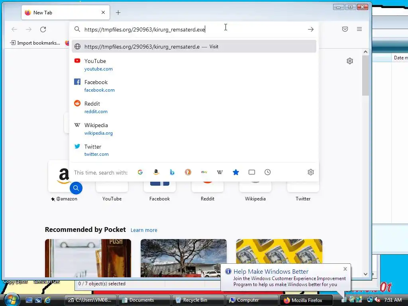Switch to the C:\Users taskbar button

coord(90,300)
